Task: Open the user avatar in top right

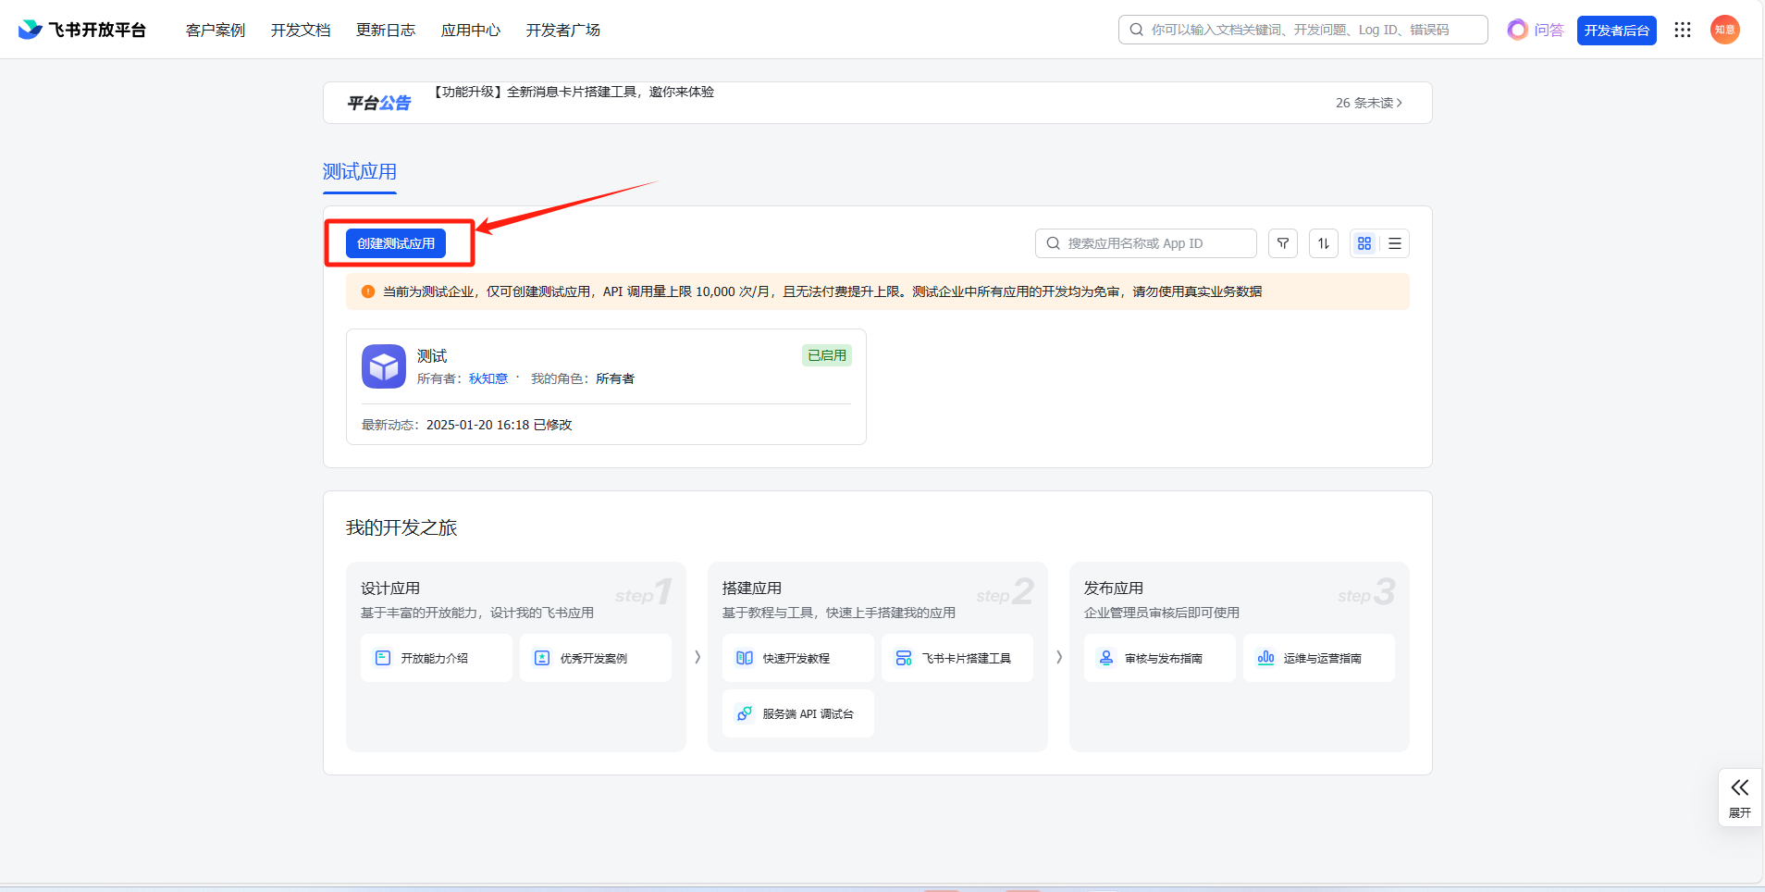Action: [1724, 30]
